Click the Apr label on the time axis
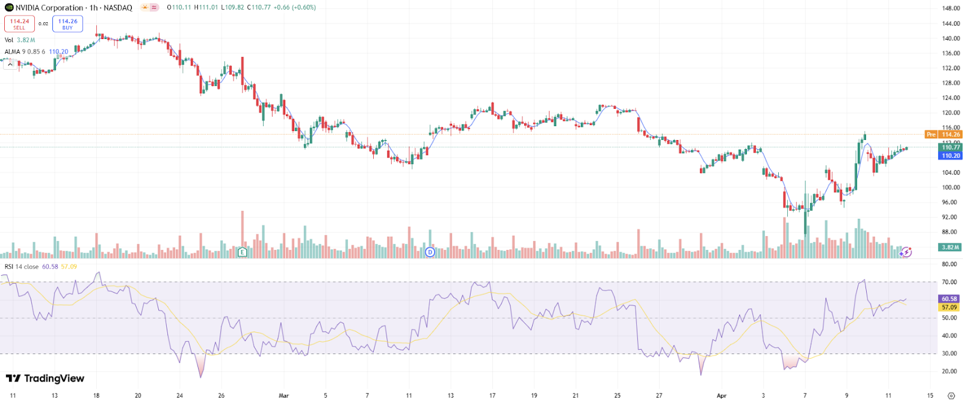Image resolution: width=963 pixels, height=402 pixels. click(722, 395)
